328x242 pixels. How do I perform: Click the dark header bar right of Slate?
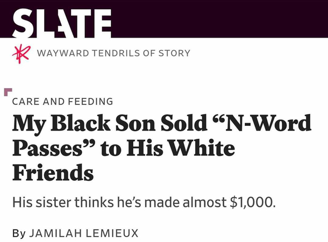click(219, 19)
